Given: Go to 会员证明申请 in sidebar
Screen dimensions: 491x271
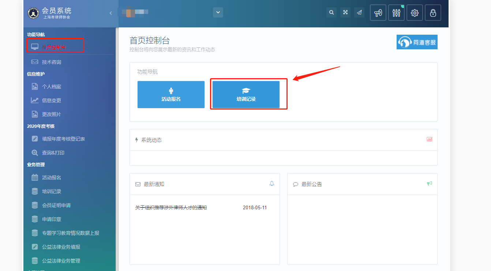Looking at the screenshot, I should 56,205.
